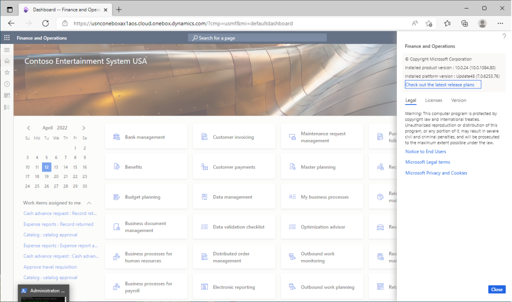512x302 pixels.
Task: Open the Customer payments workspace tile
Action: pos(234,167)
